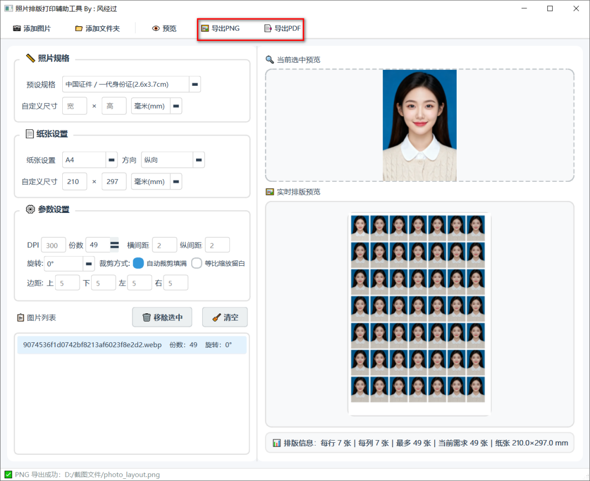The height and width of the screenshot is (481, 590).
Task: Click the gear icon beside 参数设置
Action: pyautogui.click(x=30, y=209)
